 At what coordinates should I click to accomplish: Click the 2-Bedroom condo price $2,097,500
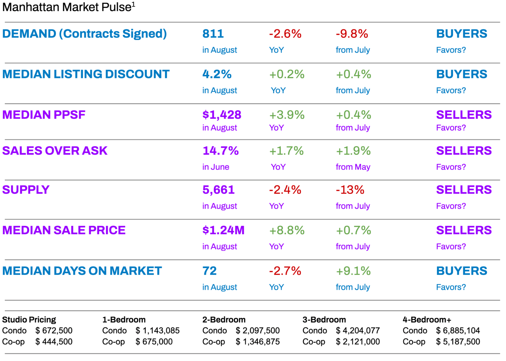click(257, 330)
